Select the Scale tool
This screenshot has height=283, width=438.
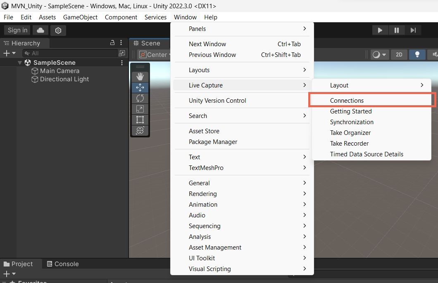tap(140, 109)
